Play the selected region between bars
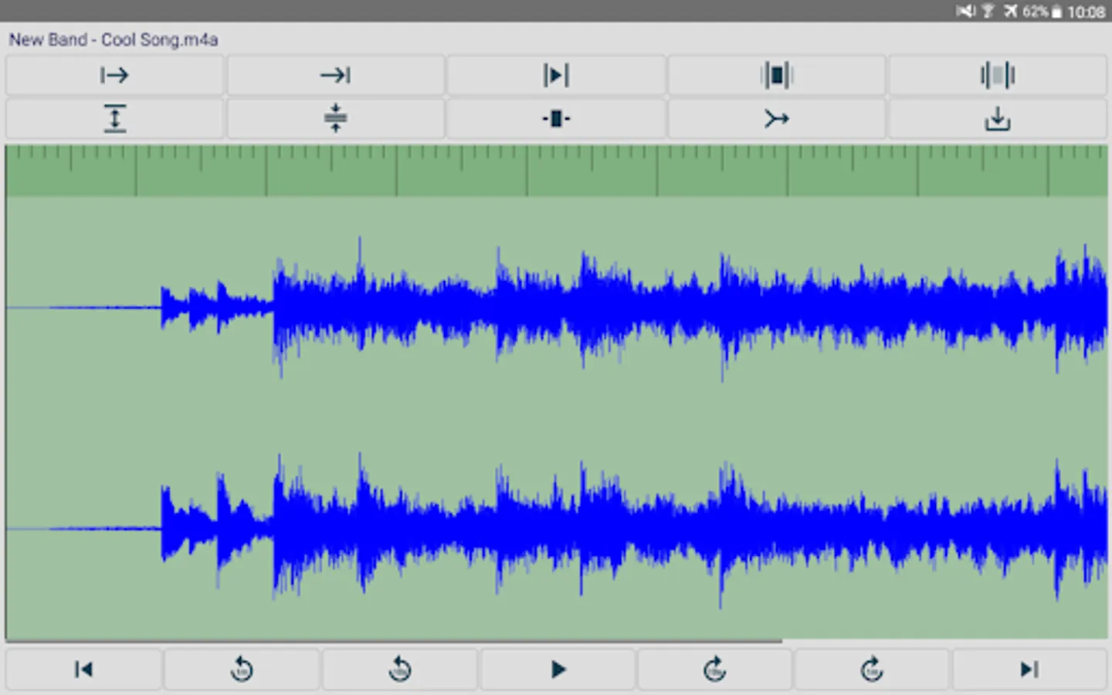The width and height of the screenshot is (1112, 695). click(x=556, y=75)
